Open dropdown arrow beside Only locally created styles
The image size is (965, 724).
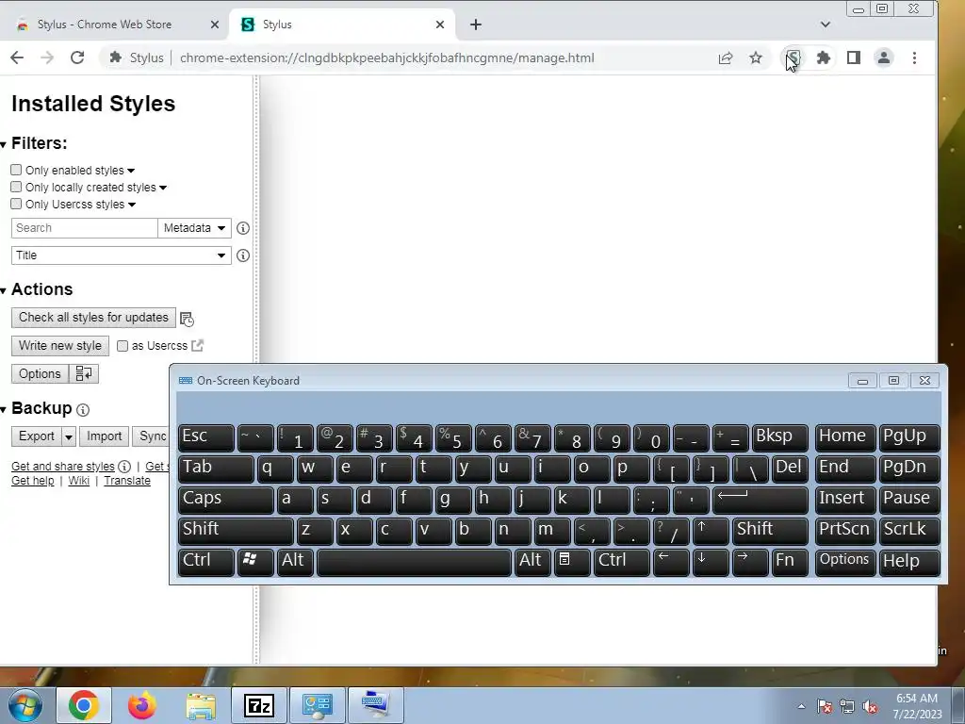point(163,188)
